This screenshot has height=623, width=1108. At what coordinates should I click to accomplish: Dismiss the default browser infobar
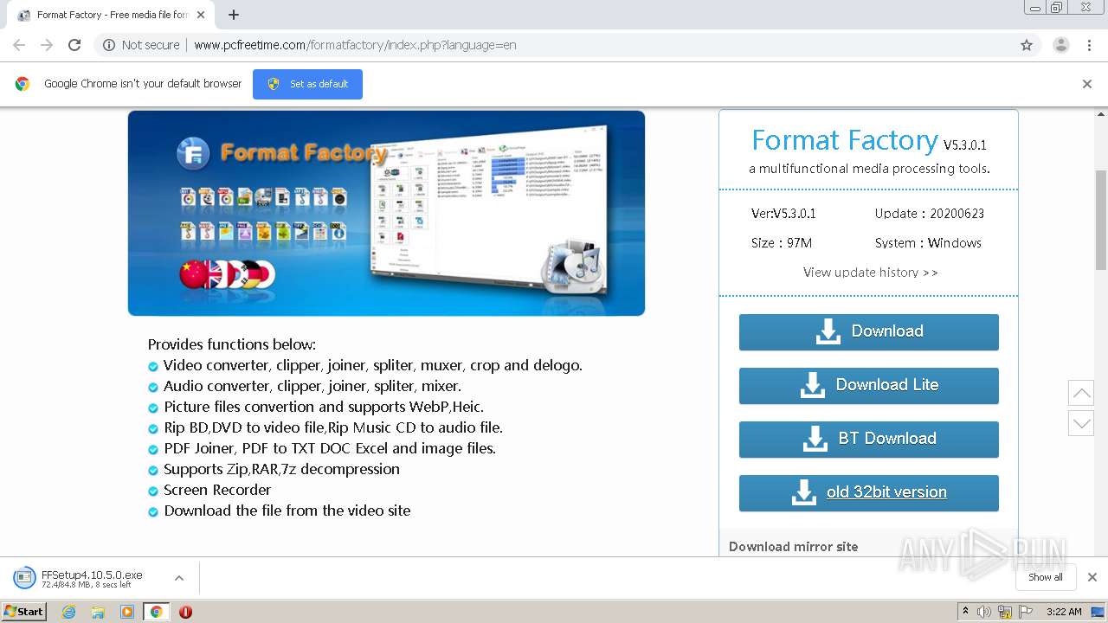(x=1087, y=84)
